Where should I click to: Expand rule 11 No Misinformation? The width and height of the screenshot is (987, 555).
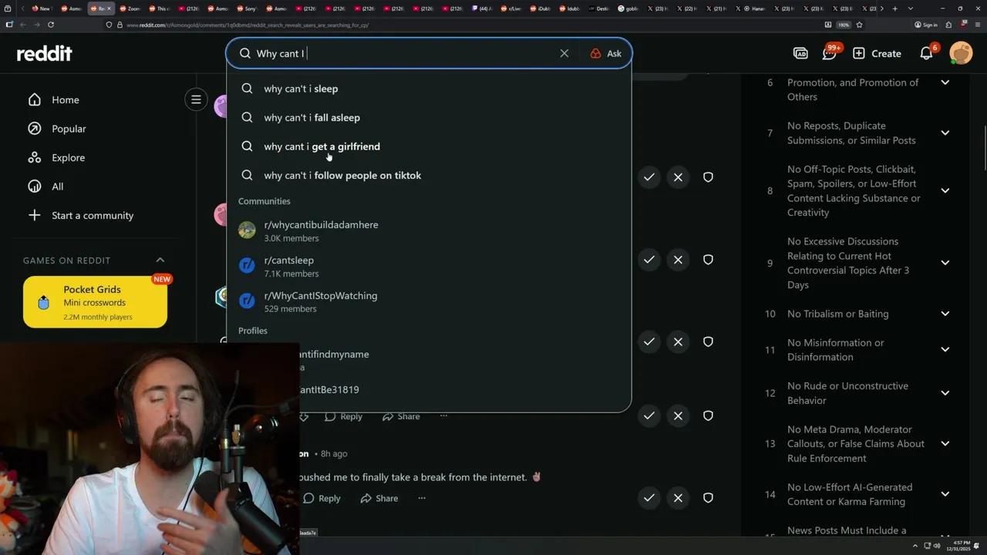pyautogui.click(x=945, y=349)
